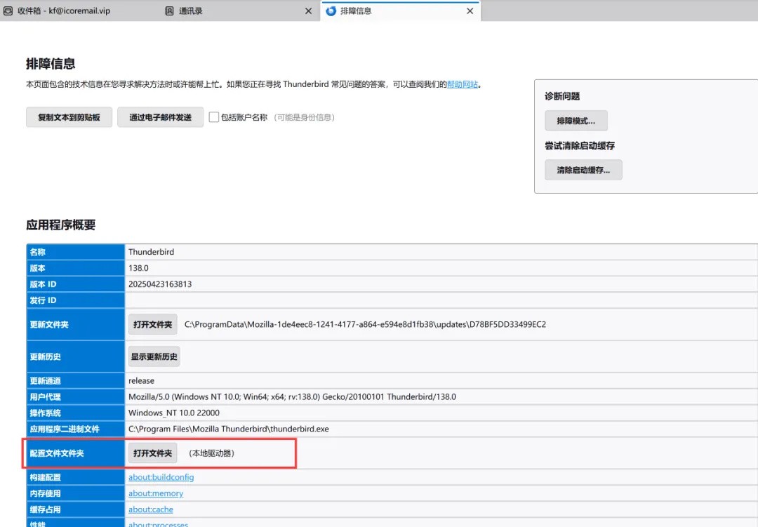The image size is (758, 527).
Task: Open folder in the 配置文件文件夹 row
Action: pyautogui.click(x=152, y=453)
